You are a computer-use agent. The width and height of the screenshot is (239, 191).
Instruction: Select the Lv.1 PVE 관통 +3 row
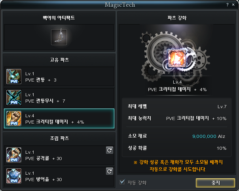pos(59,76)
